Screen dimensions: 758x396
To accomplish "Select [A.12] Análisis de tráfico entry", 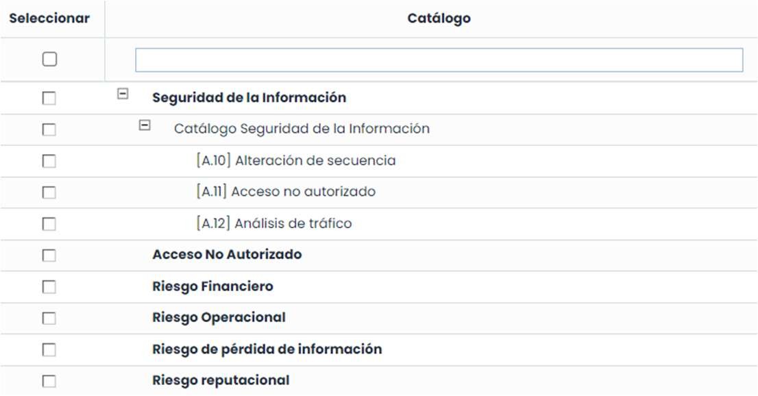I will [x=273, y=223].
